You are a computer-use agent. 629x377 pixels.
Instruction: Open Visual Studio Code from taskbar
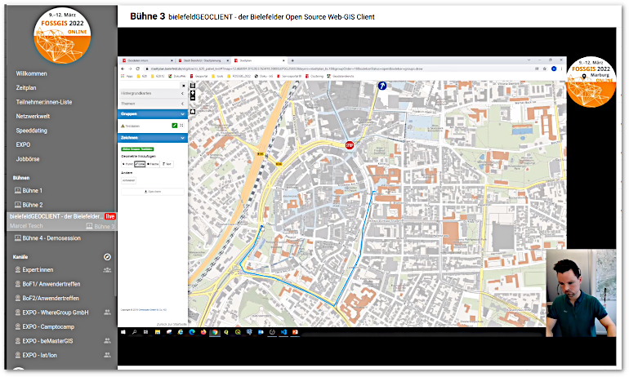(283, 332)
